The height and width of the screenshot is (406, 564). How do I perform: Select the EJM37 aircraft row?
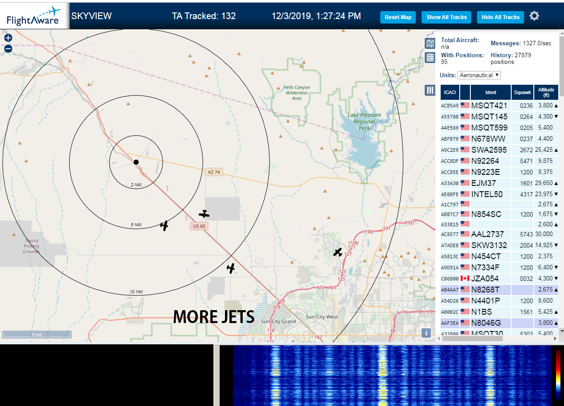pyautogui.click(x=499, y=183)
